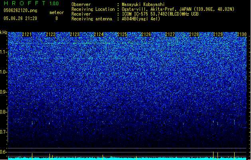This screenshot has width=251, height=160.
Task: Click the meteor echo near 2124
Action: (x=103, y=122)
